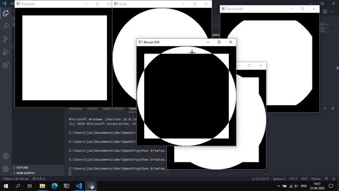This screenshot has height=191, width=339.
Task: Open the errors and warnings status indicator
Action: (x=39, y=179)
